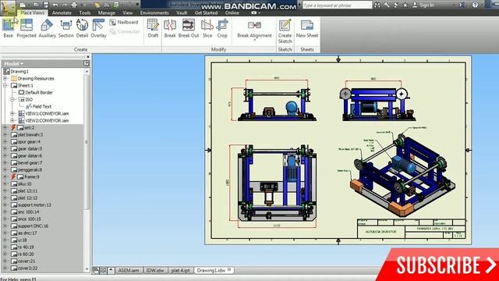Collapse the ISO title block node
The image size is (499, 281).
tap(12, 99)
